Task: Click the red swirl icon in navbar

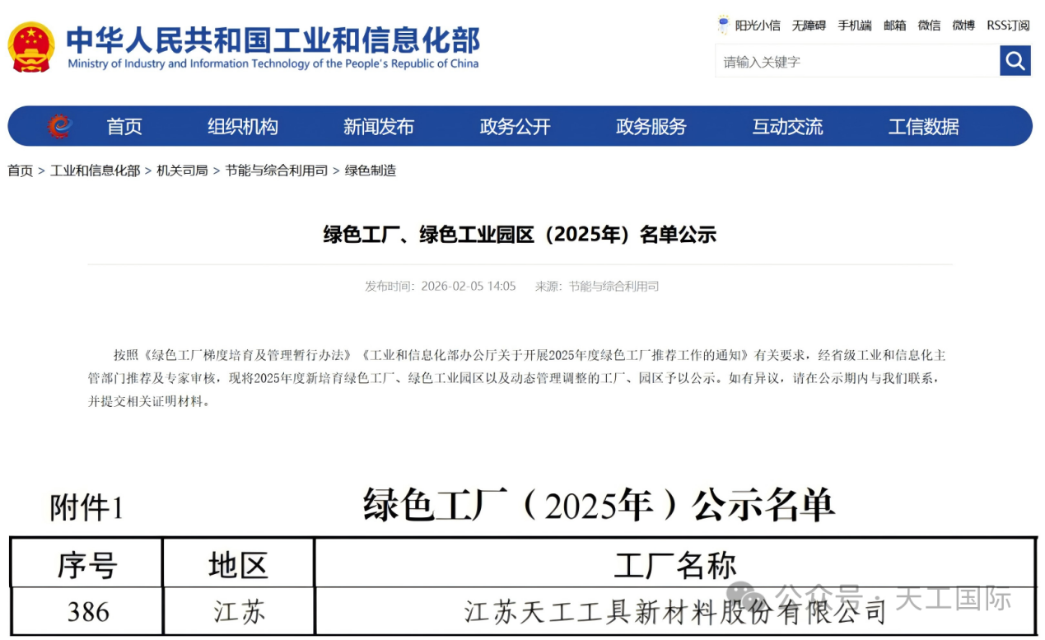Action: [x=59, y=126]
